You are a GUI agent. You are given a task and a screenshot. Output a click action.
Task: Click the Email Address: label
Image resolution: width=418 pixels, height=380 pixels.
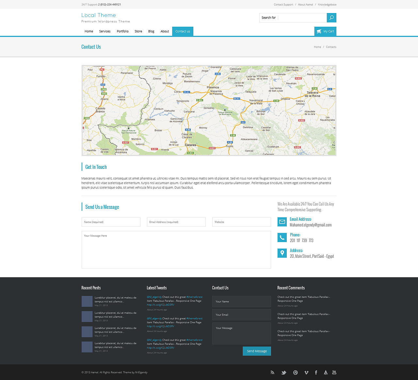coord(300,219)
